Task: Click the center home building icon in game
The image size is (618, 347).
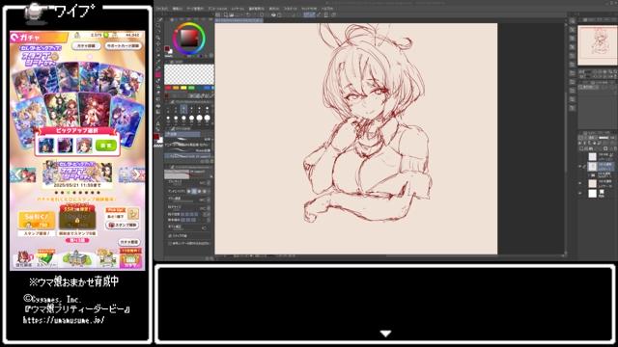Action: click(x=76, y=259)
